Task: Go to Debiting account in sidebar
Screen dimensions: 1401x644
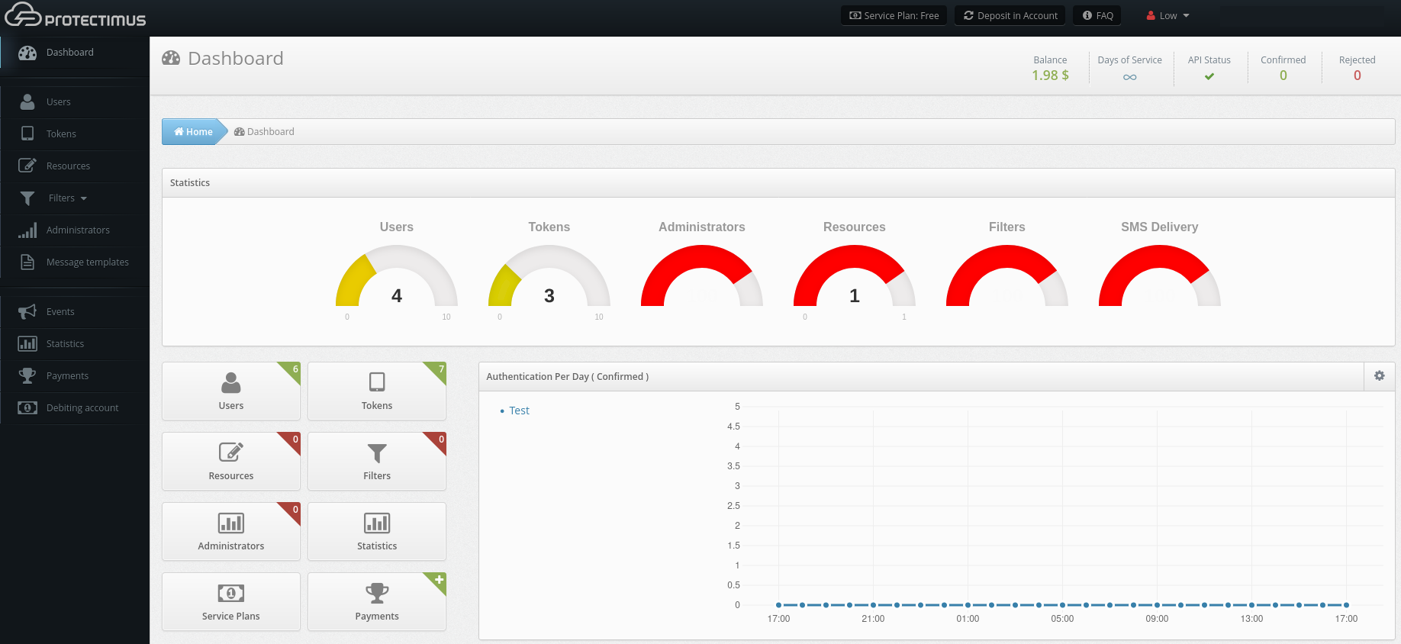Action: pyautogui.click(x=82, y=408)
